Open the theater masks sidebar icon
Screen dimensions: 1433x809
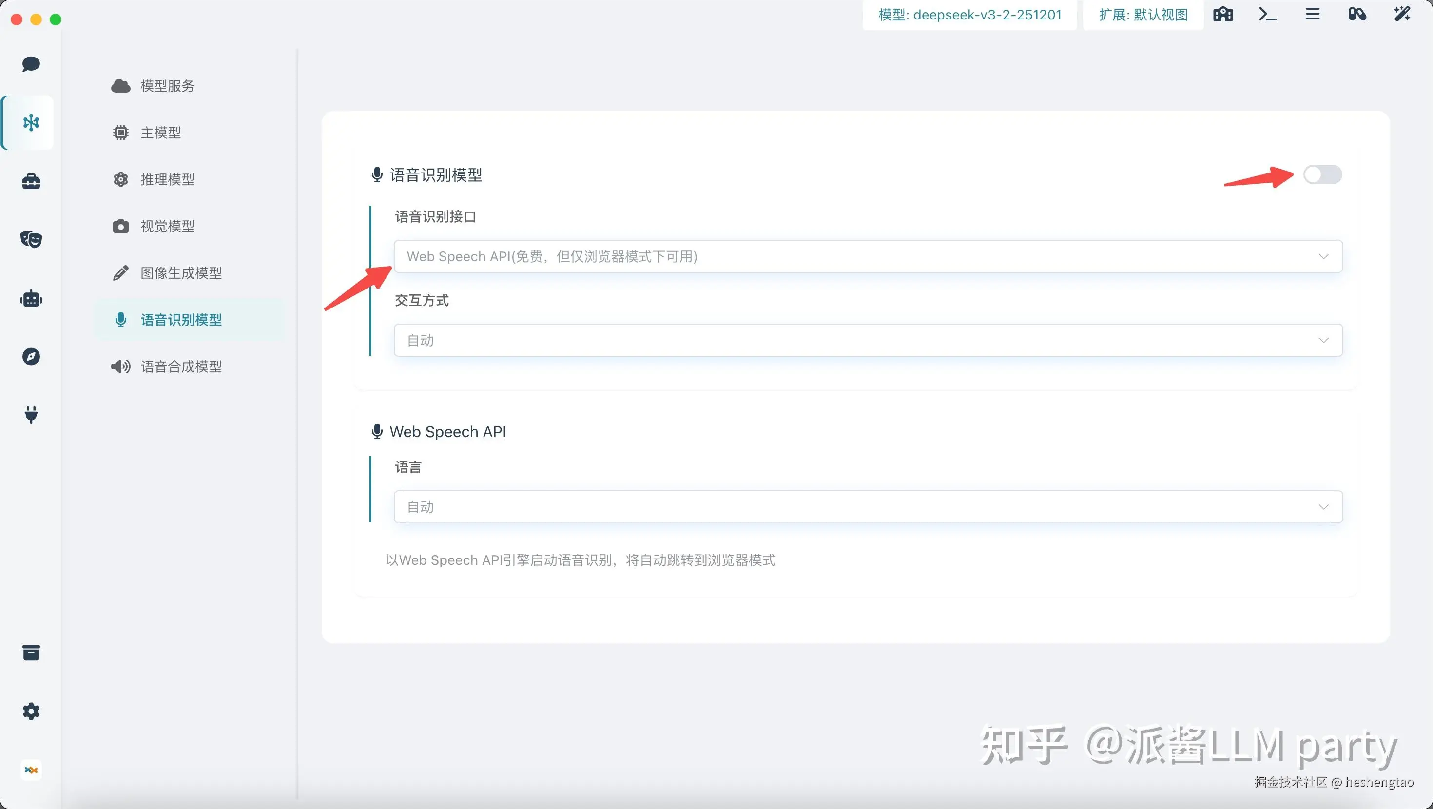click(31, 239)
